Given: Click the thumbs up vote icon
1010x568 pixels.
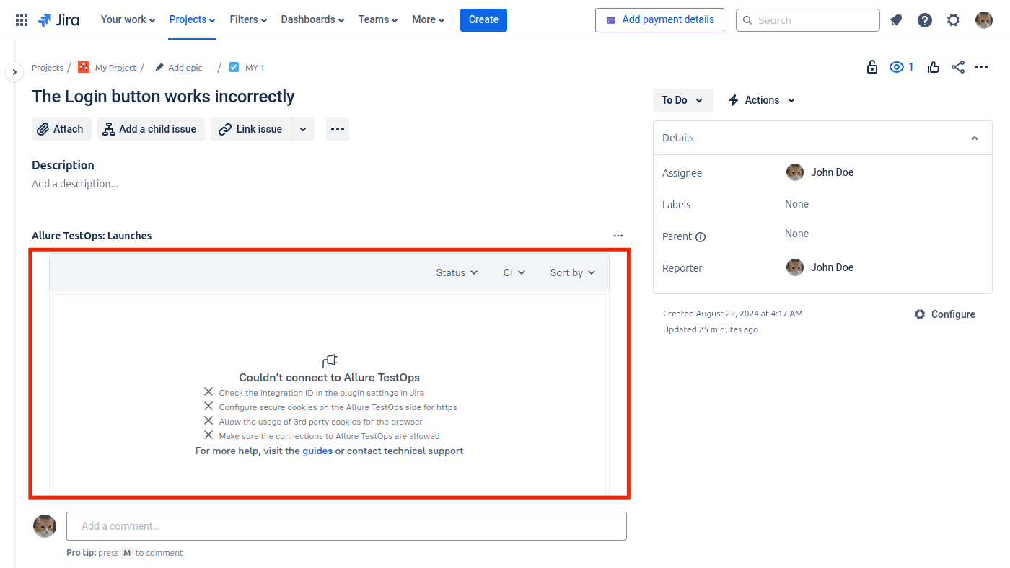Looking at the screenshot, I should tap(934, 67).
